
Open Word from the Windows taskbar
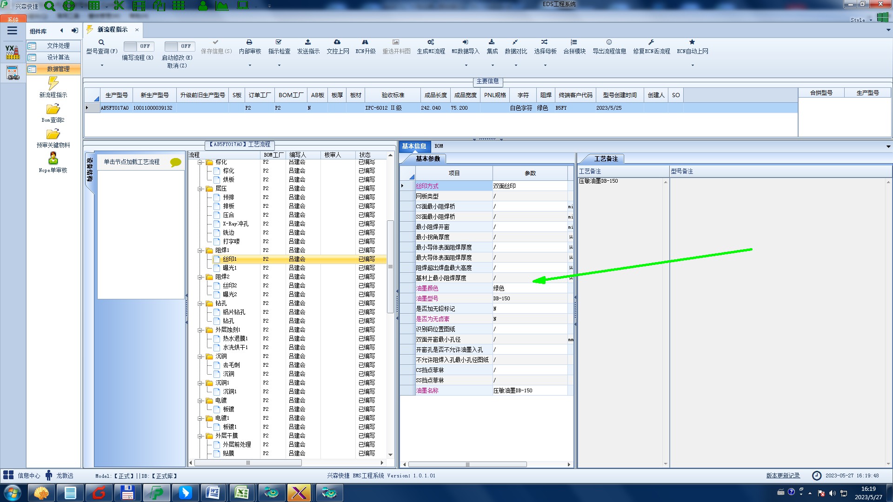(213, 493)
